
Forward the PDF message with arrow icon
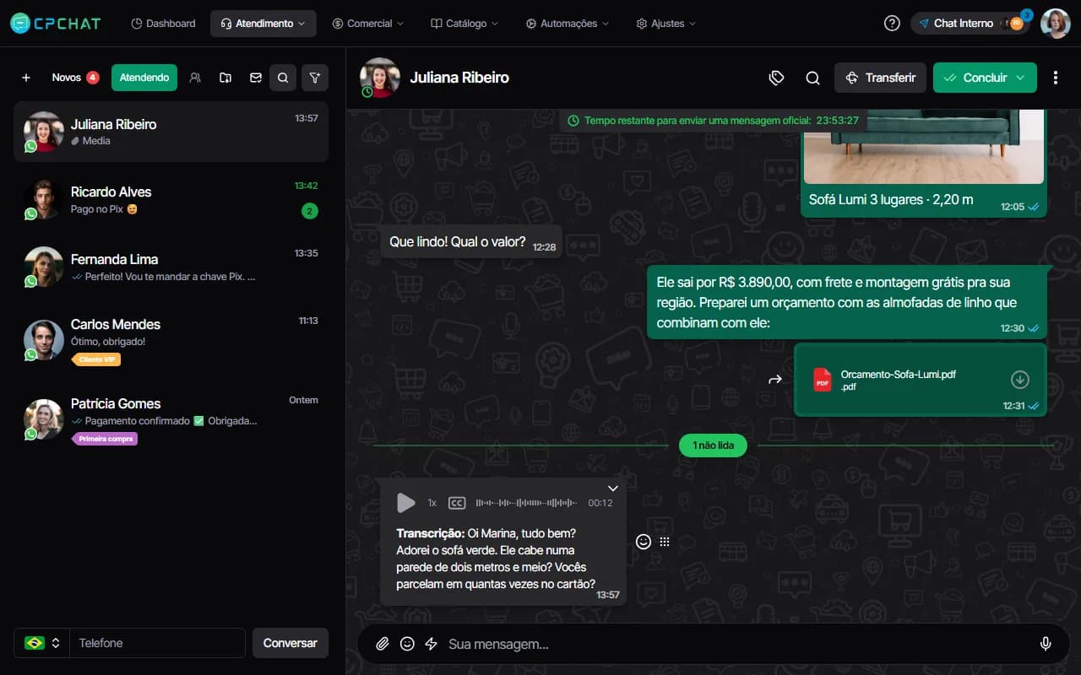[x=775, y=380]
